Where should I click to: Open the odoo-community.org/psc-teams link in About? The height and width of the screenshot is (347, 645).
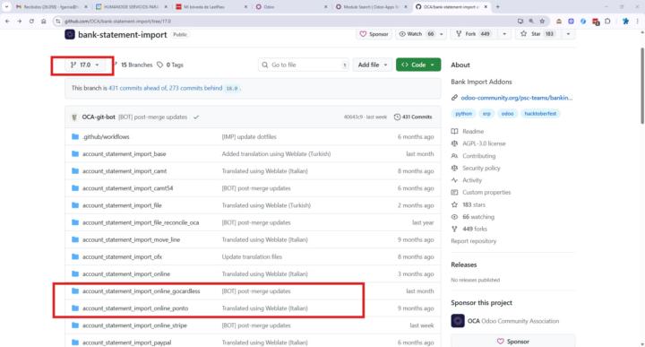(x=516, y=98)
